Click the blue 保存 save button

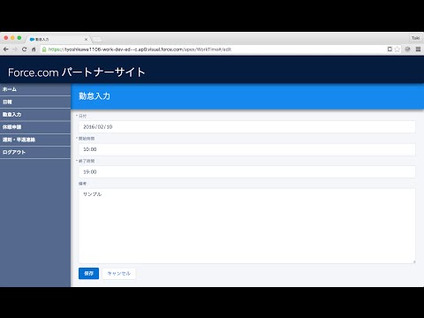tap(88, 274)
